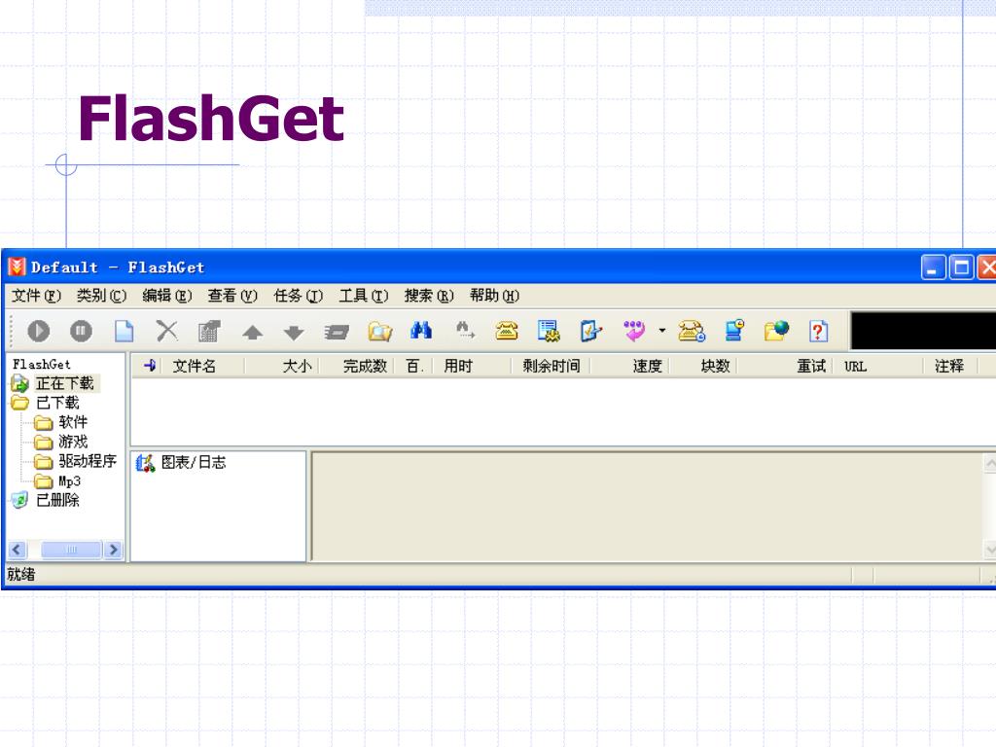Select the FlashGet root tree node
Image resolution: width=996 pixels, height=747 pixels.
tap(41, 364)
